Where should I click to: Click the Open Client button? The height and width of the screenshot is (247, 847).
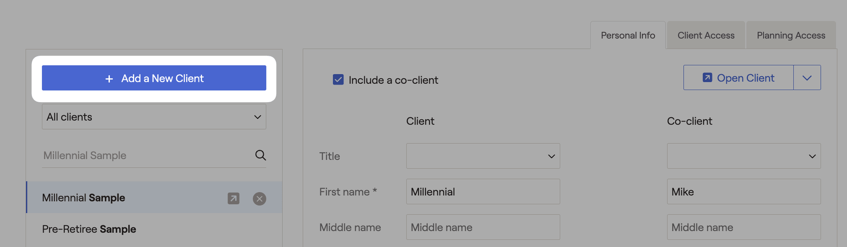click(x=738, y=78)
